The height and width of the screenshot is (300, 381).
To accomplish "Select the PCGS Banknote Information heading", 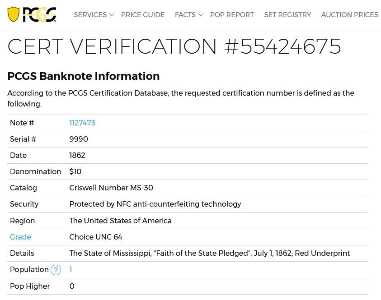I will click(x=83, y=76).
